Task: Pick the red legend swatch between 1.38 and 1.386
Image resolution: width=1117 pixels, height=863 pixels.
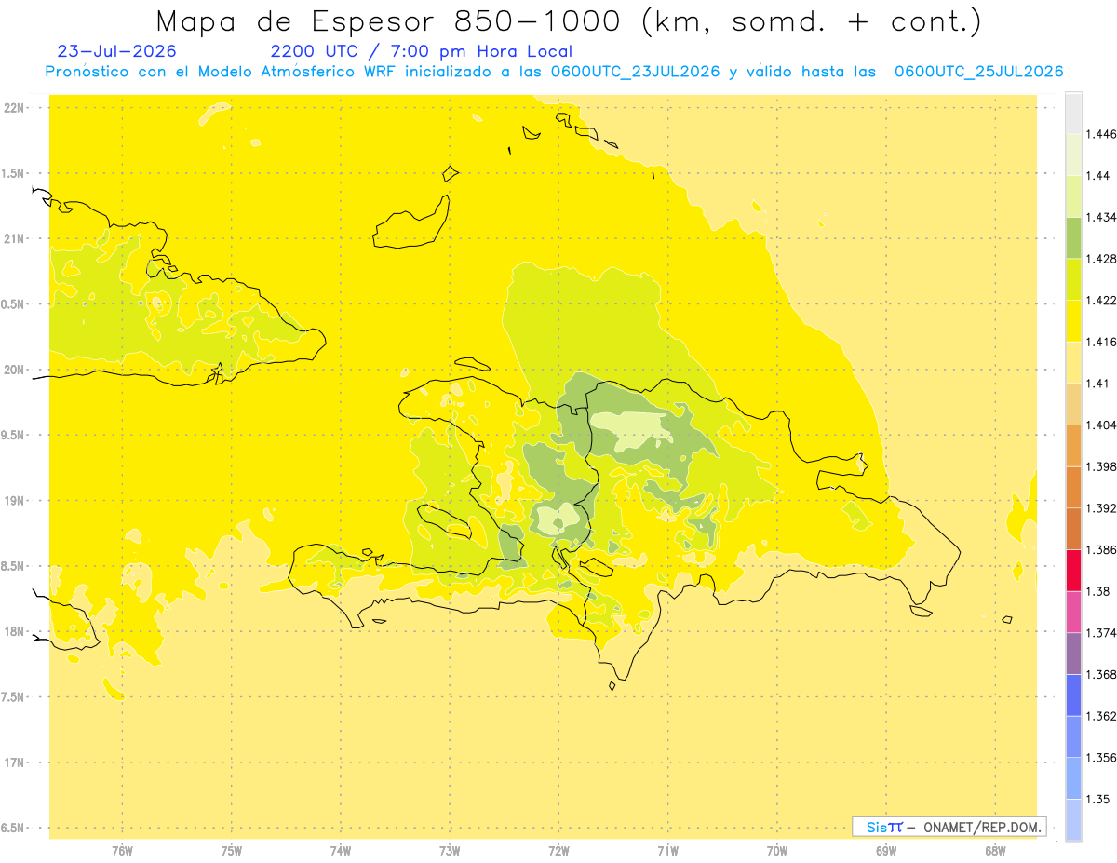Action: 1073,570
